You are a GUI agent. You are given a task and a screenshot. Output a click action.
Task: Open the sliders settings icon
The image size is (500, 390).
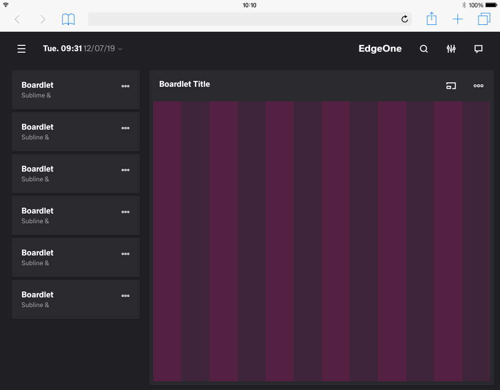[451, 49]
